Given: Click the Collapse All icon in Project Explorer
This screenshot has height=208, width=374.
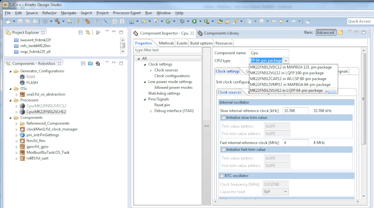Looking at the screenshot, I should 80,33.
